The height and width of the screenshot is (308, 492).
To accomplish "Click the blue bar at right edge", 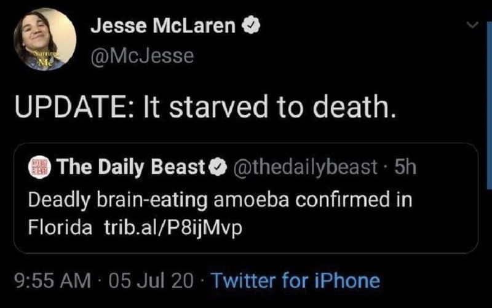I will (x=488, y=74).
